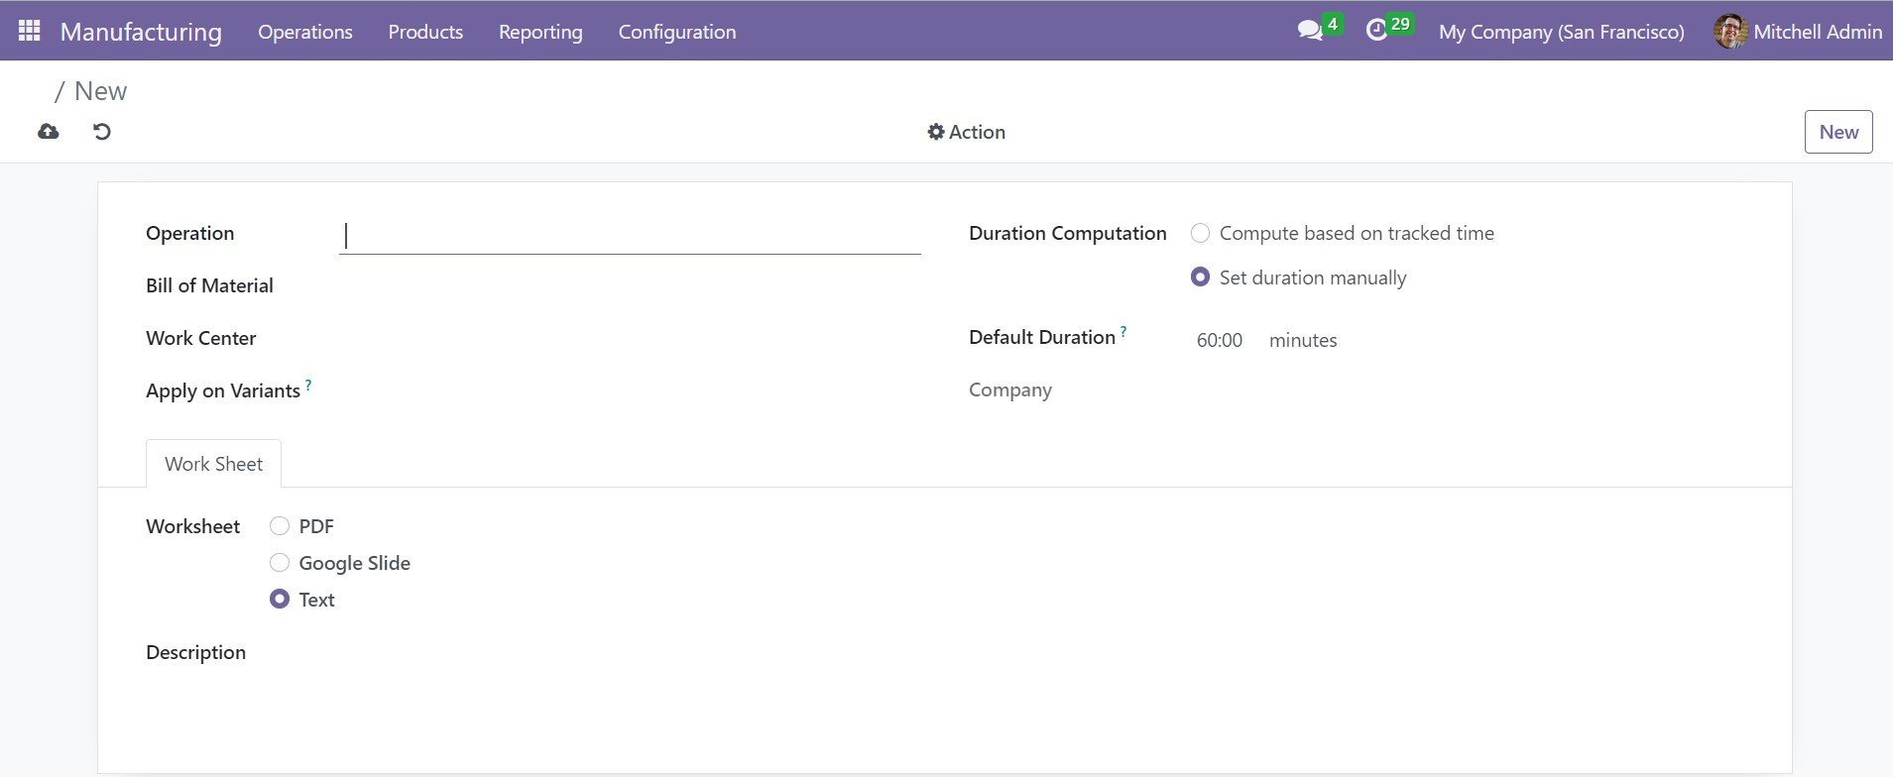Image resolution: width=1893 pixels, height=777 pixels.
Task: Choose Text worksheet type
Action: [280, 600]
